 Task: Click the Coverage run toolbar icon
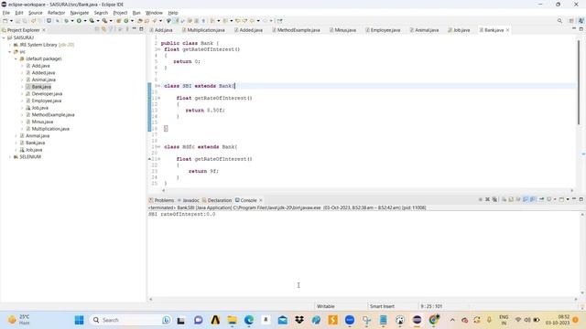tap(92, 21)
